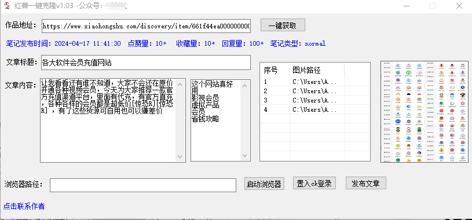The width and height of the screenshot is (472, 220).
Task: Click the 收藏量: 10+ text
Action: click(196, 43)
